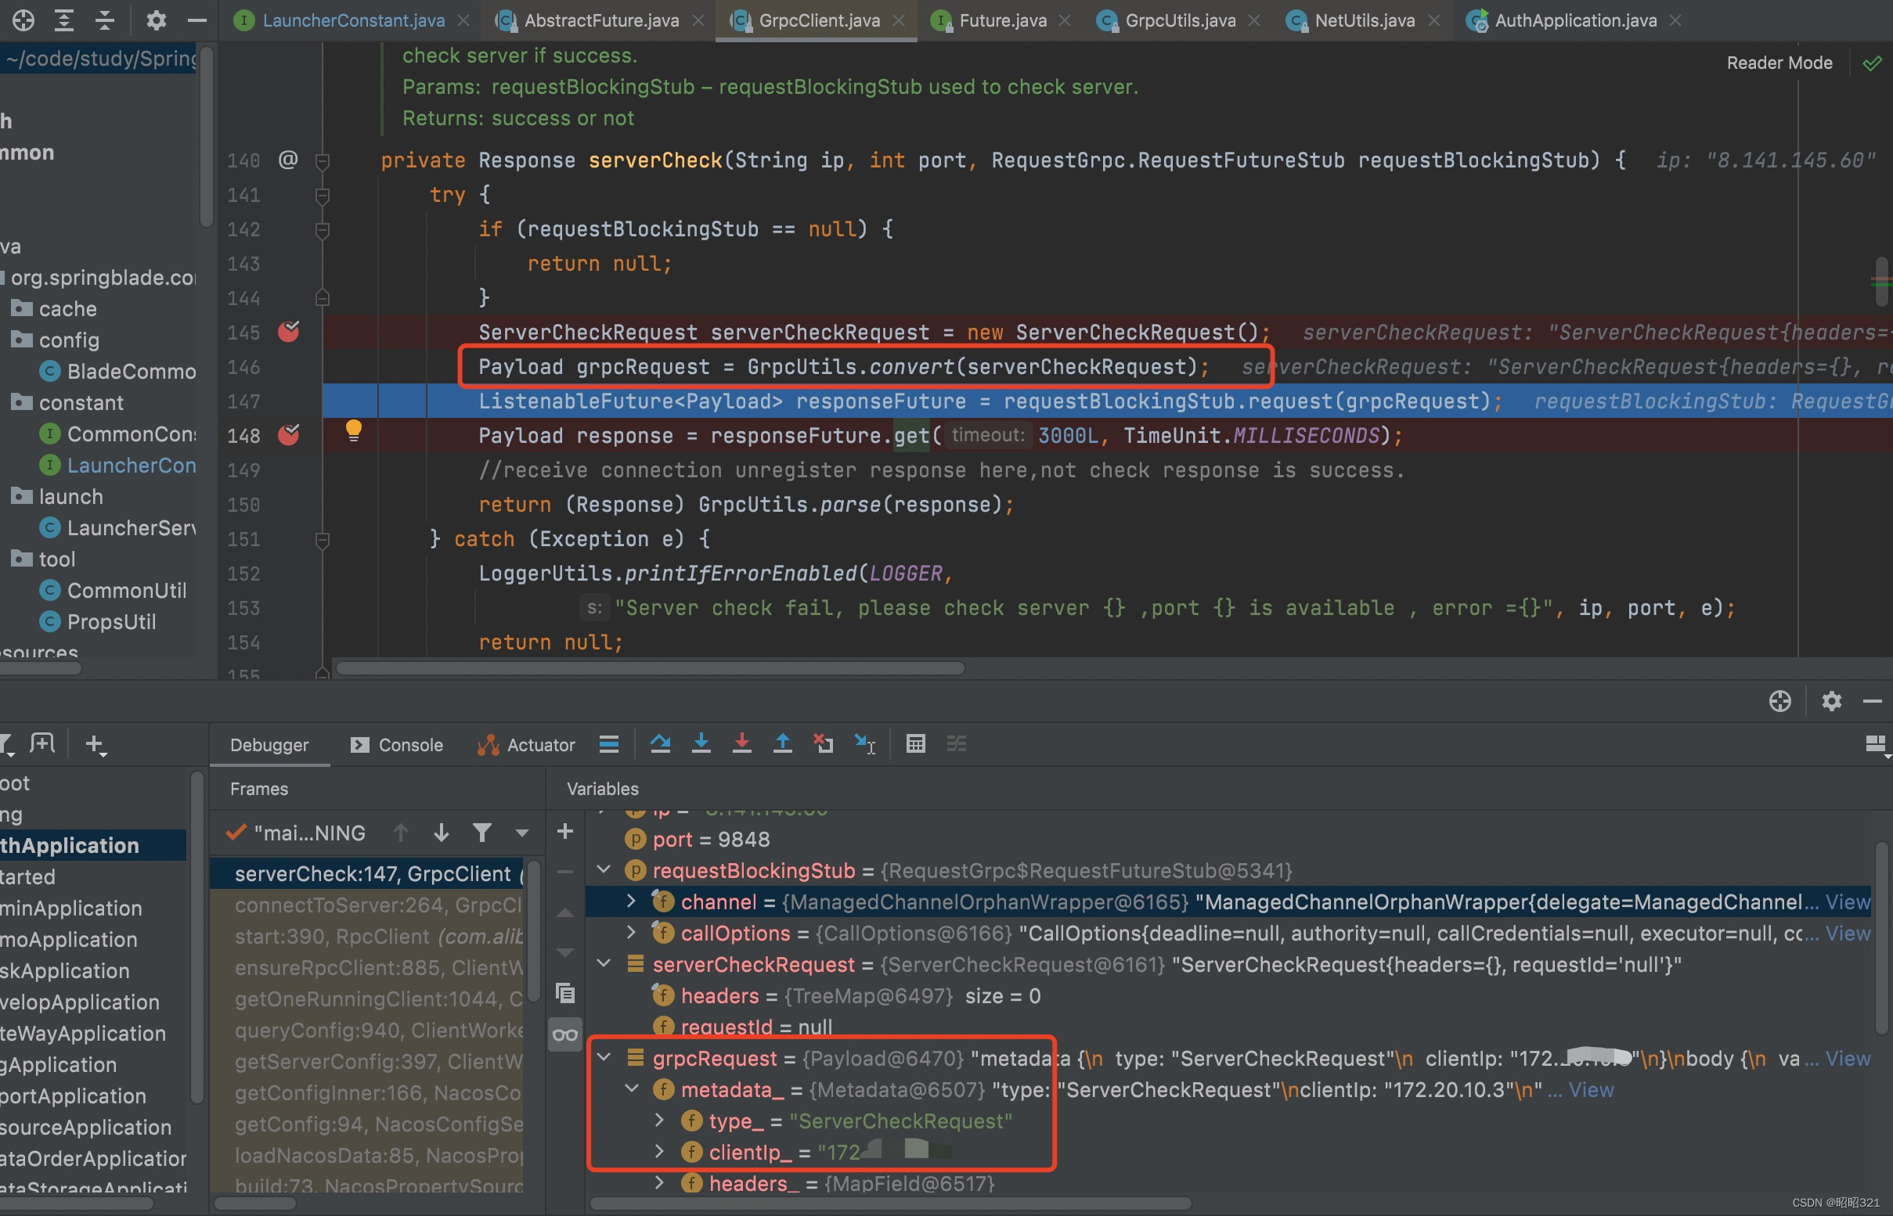Select the serverCheck:147 frame in Frames list
The image size is (1893, 1216).
coord(363,873)
